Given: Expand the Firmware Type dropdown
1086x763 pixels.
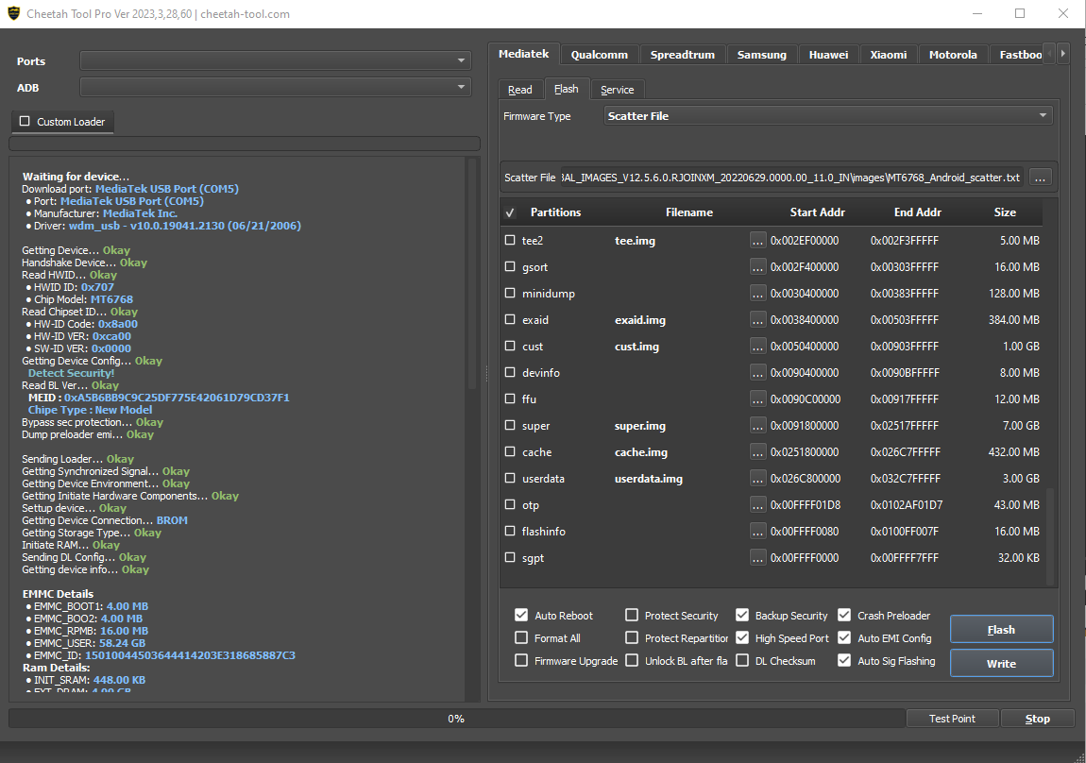Looking at the screenshot, I should [x=828, y=115].
